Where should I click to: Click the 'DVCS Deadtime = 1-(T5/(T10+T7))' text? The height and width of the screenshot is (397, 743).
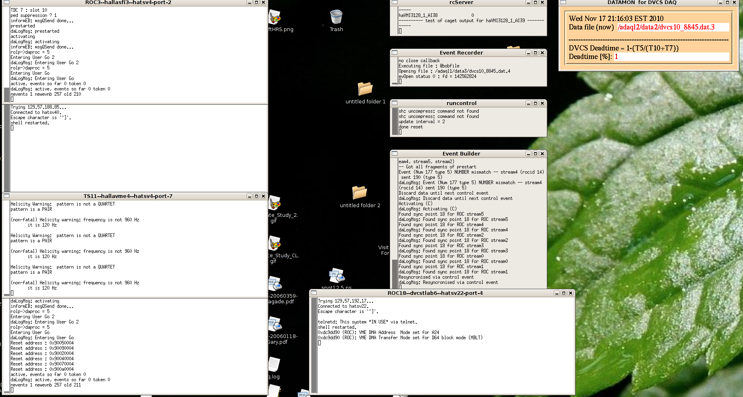(x=624, y=48)
